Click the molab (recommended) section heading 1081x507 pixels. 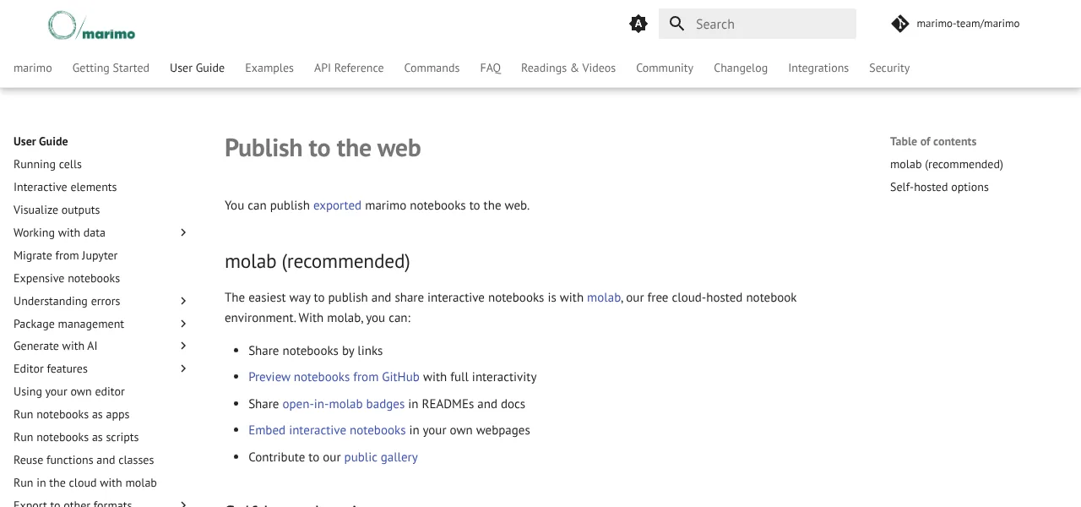318,262
